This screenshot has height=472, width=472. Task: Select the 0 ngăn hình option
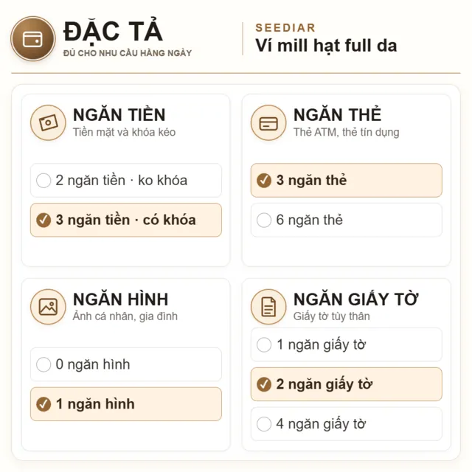coord(126,364)
